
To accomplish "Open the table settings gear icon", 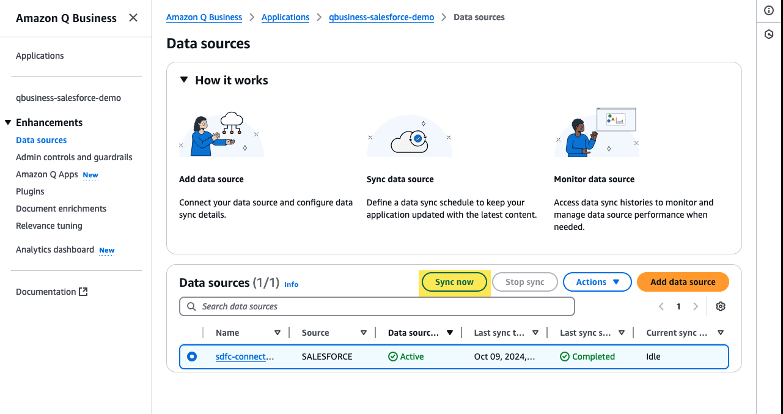I will tap(720, 306).
